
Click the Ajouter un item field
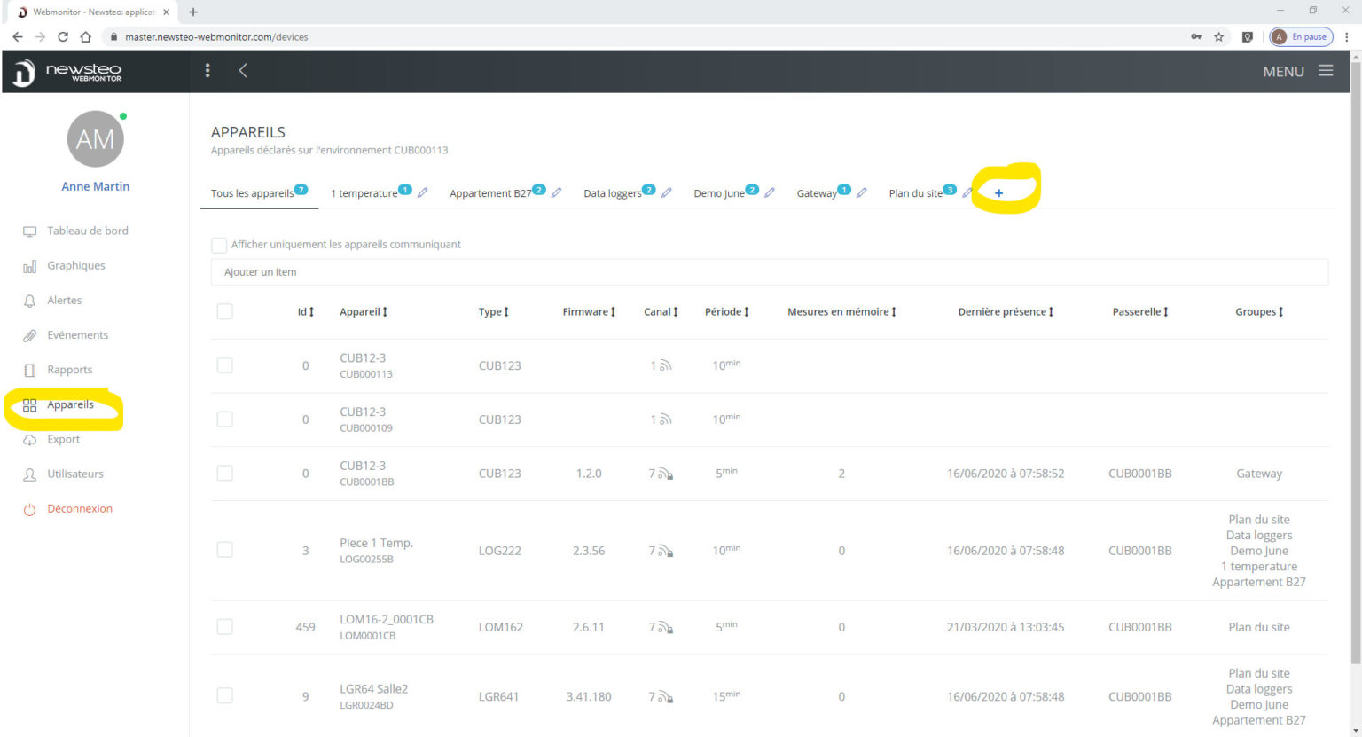click(770, 271)
